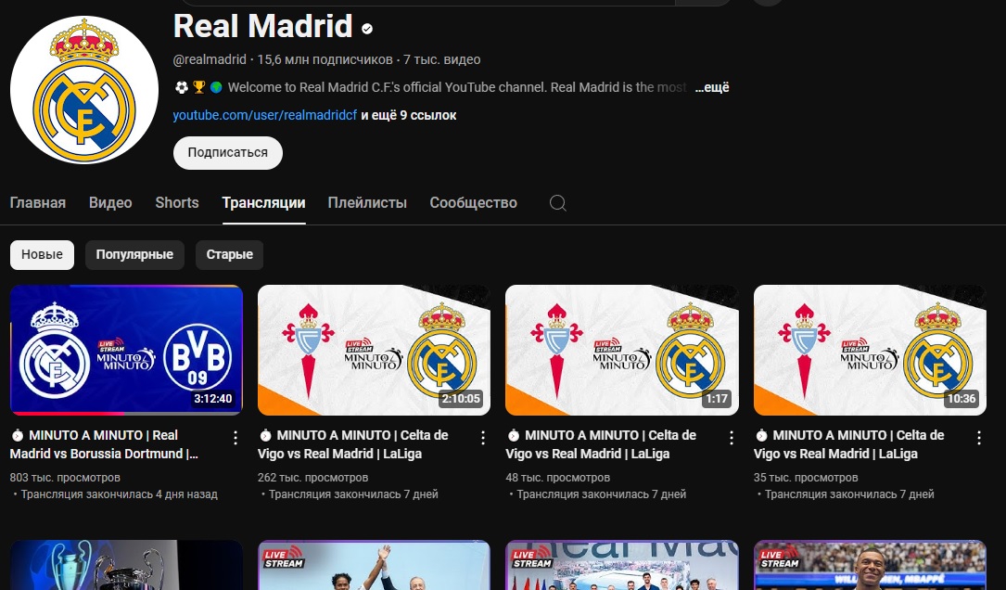Switch to the Сообщество tab
The width and height of the screenshot is (1006, 590).
[x=474, y=203]
